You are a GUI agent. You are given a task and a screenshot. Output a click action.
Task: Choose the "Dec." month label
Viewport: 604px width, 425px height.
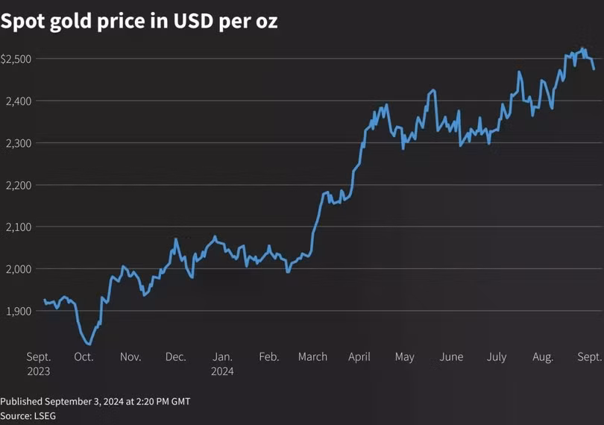(176, 357)
